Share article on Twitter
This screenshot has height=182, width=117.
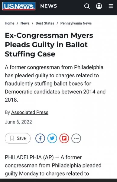pyautogui.click(x=52, y=138)
